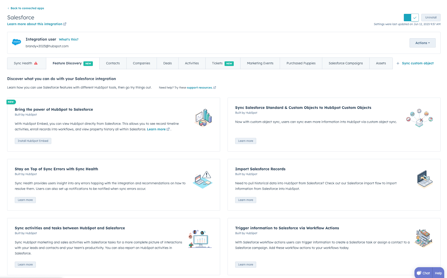
Task: Open the "What's this?" link next to Integration user
Action: tap(68, 39)
